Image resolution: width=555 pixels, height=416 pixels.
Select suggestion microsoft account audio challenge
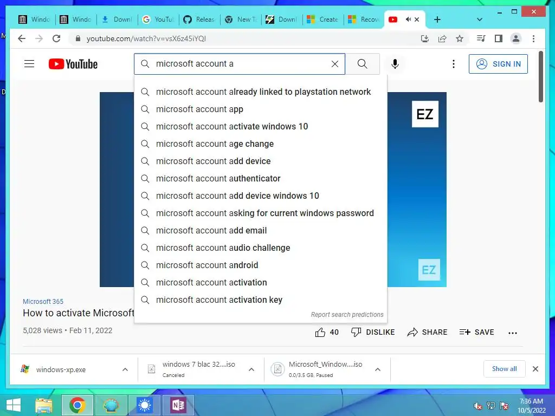tap(261, 248)
